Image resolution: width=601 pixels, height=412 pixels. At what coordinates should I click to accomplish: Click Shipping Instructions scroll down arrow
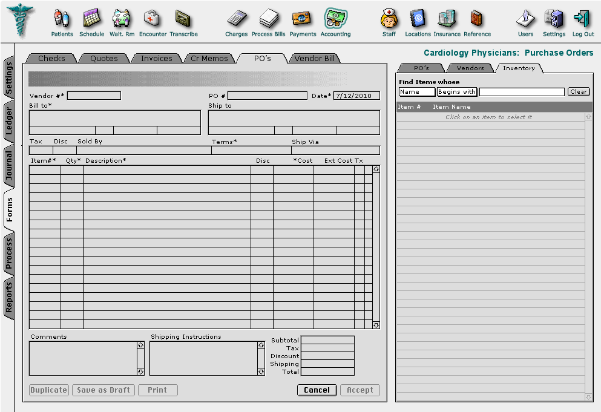(261, 371)
